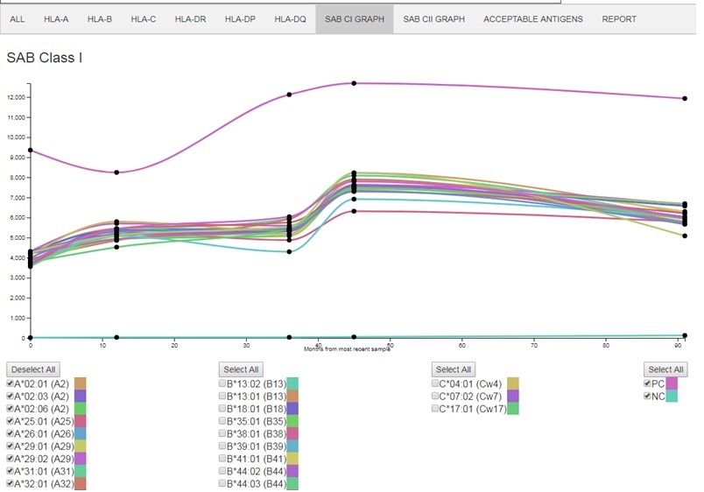Click Select All above the C*04:01 list

pyautogui.click(x=454, y=369)
